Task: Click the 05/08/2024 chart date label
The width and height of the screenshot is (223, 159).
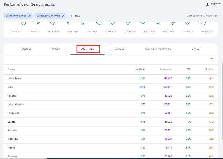Action: [x=207, y=32]
